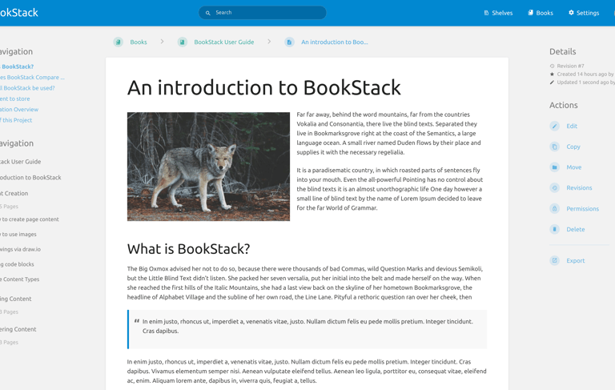Open 'wings via draw.io' page
Viewport: 615px width, 390px height.
[x=20, y=249]
